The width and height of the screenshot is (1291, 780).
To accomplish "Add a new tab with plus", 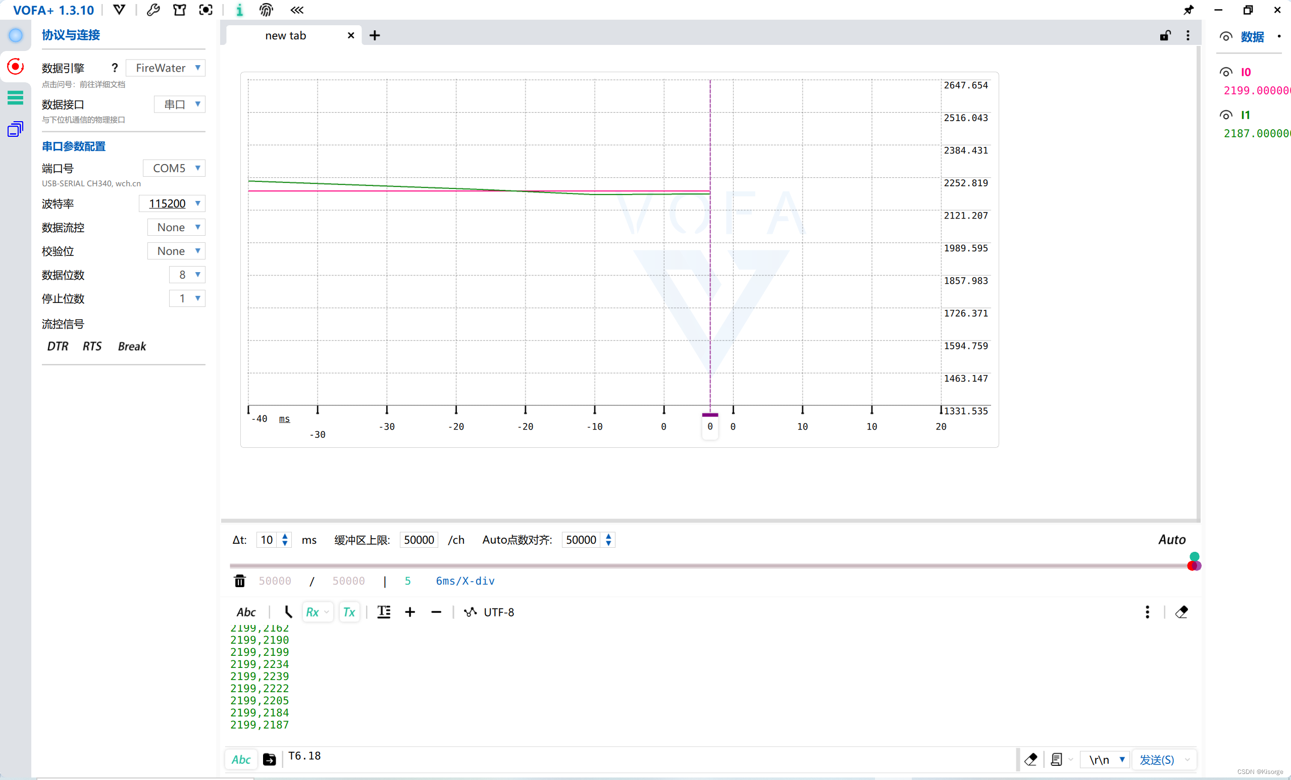I will click(375, 36).
